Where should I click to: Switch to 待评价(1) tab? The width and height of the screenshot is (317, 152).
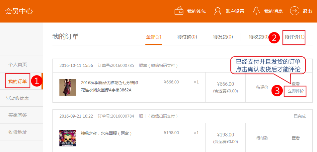[295, 37]
